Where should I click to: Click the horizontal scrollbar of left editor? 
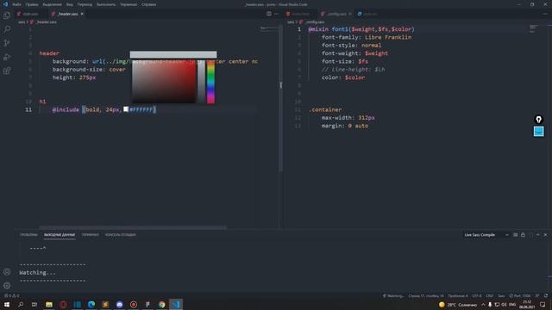133,227
